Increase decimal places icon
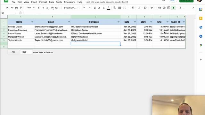Viewport: 205px width, 115px height. 52,8
